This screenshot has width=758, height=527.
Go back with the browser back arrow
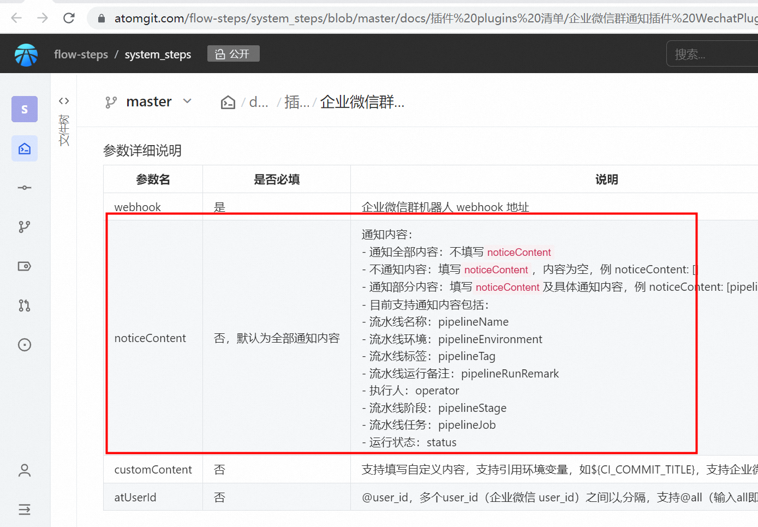click(16, 18)
